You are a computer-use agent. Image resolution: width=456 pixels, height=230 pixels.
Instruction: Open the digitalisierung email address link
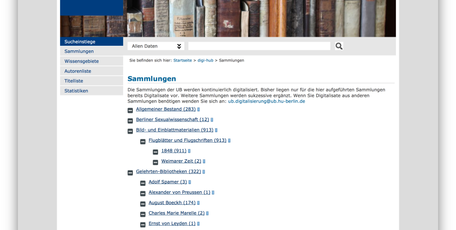pos(266,101)
